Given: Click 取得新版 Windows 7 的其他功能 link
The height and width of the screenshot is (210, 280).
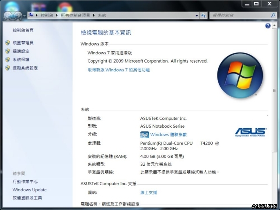Looking at the screenshot, I should point(119,70).
